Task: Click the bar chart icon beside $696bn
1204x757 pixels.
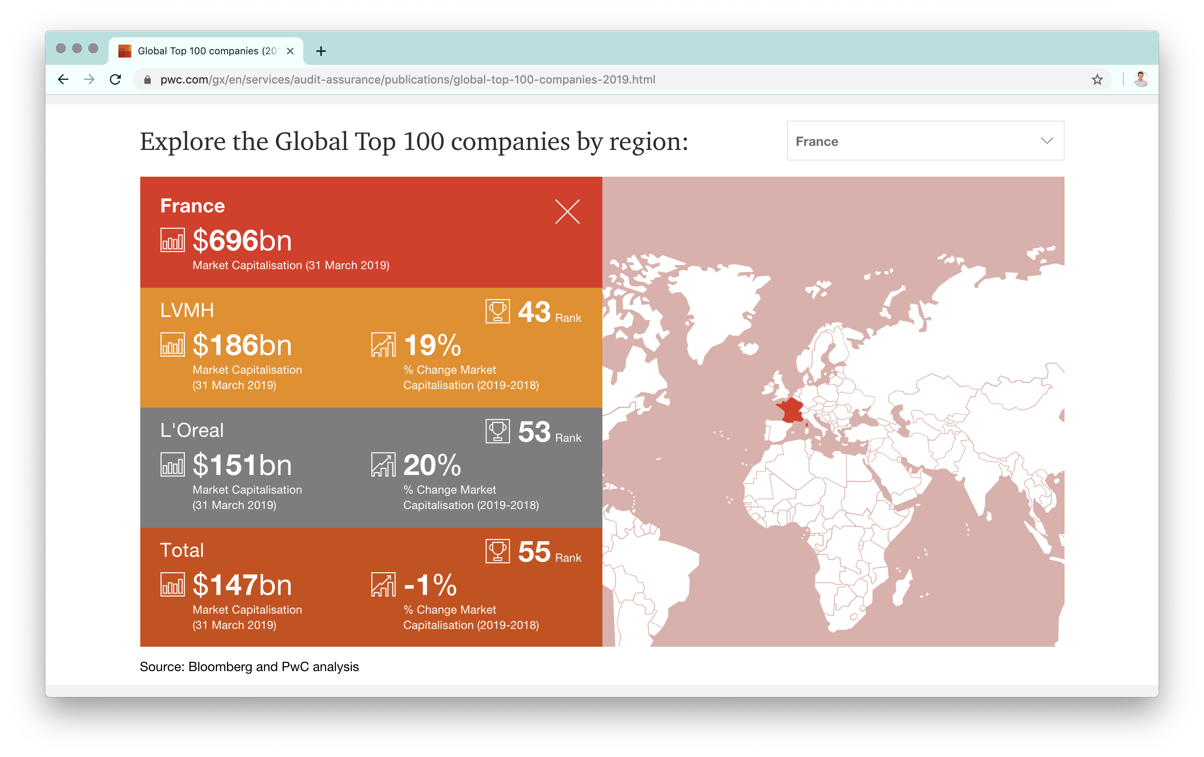Action: coord(173,240)
